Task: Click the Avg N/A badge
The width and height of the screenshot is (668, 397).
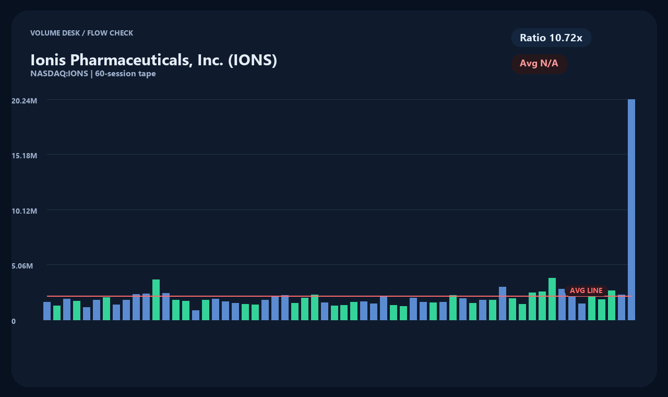Action: coord(539,64)
